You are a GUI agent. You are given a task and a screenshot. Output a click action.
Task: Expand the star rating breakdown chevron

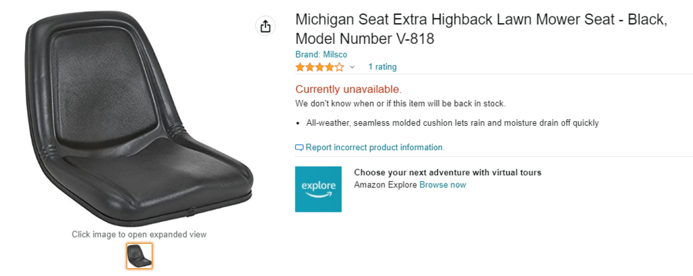point(352,67)
